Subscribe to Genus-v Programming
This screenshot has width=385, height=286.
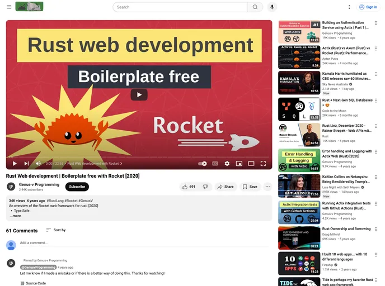click(x=77, y=187)
